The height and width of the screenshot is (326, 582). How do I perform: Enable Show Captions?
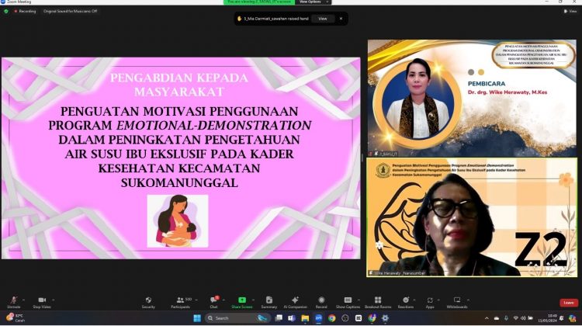(x=348, y=302)
